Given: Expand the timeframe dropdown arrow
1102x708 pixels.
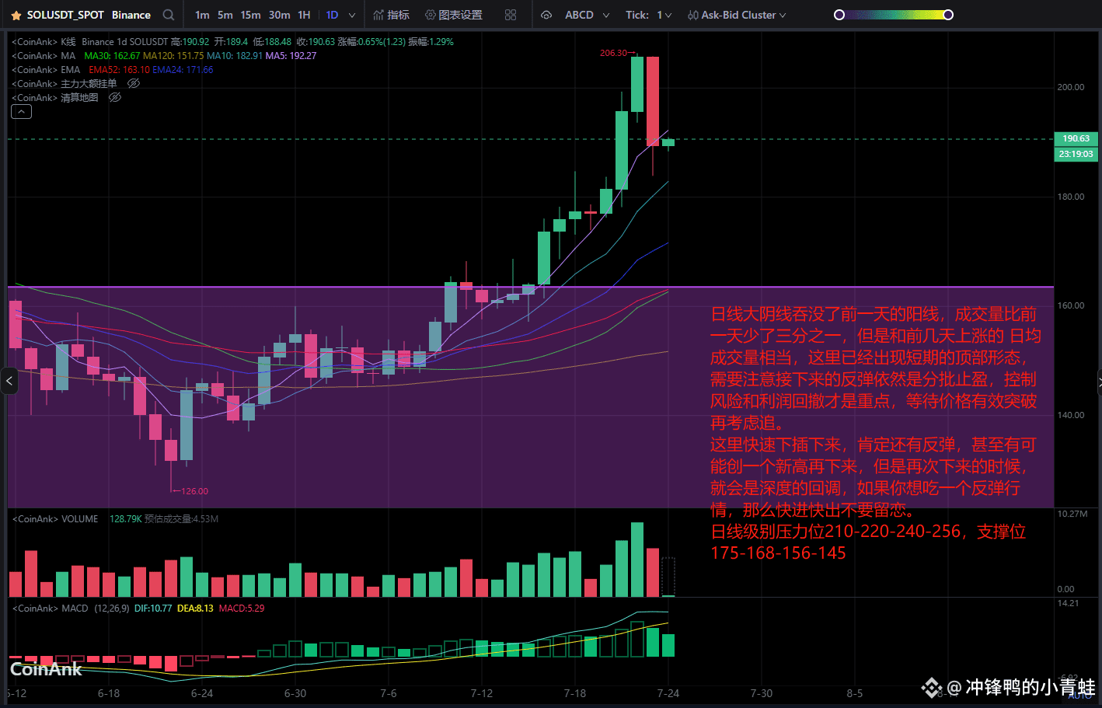Looking at the screenshot, I should (x=352, y=16).
